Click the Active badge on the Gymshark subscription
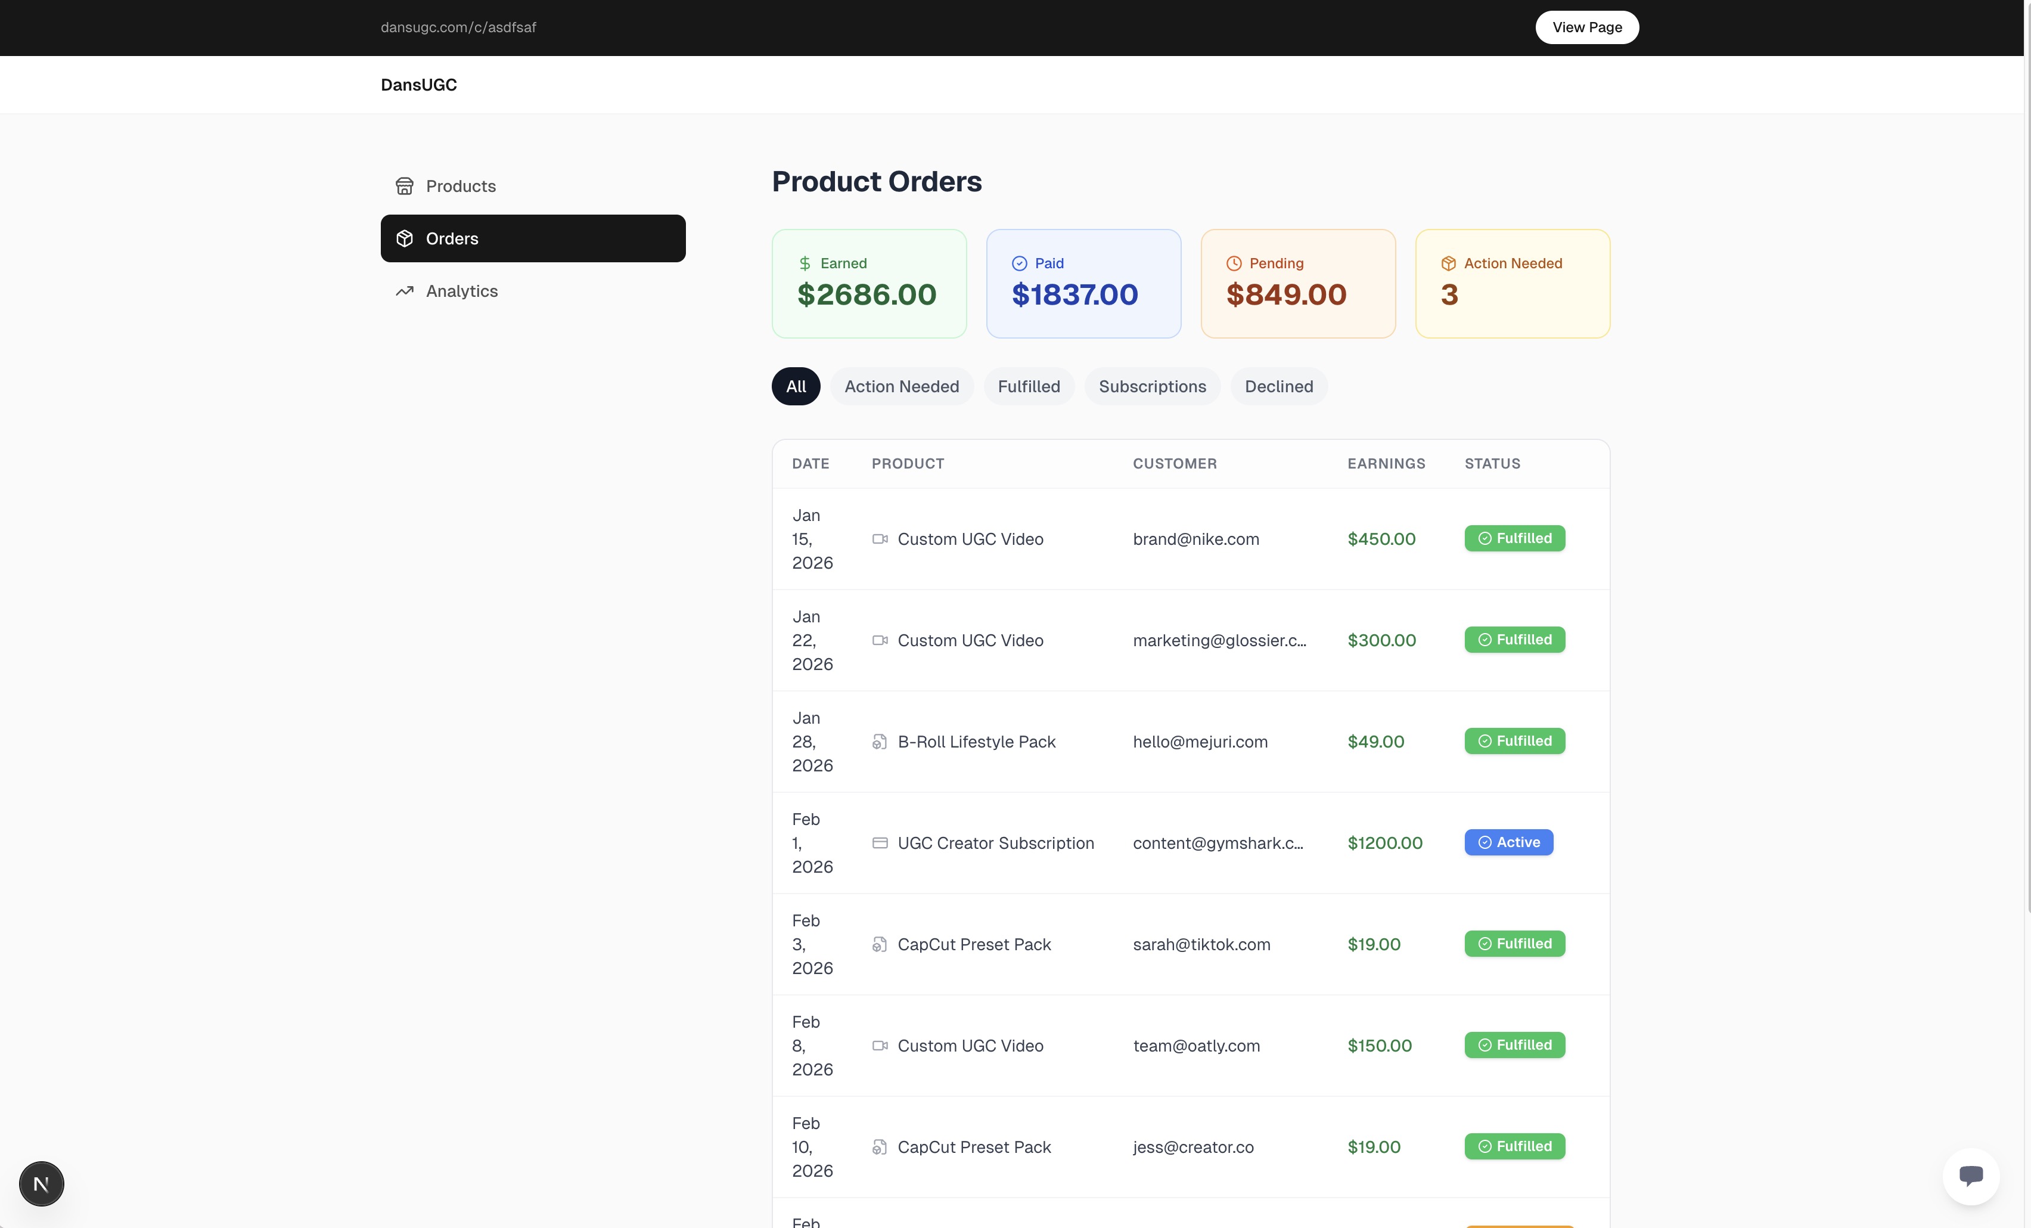The width and height of the screenshot is (2031, 1228). 1508,842
